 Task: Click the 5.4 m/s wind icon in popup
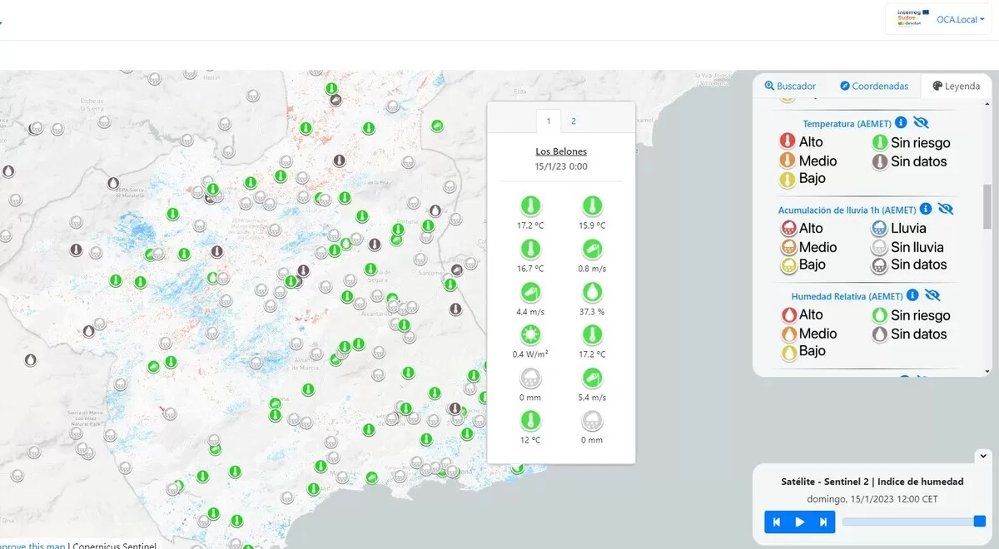pyautogui.click(x=591, y=378)
